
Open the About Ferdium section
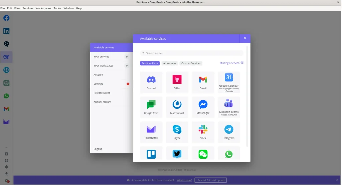point(112,102)
